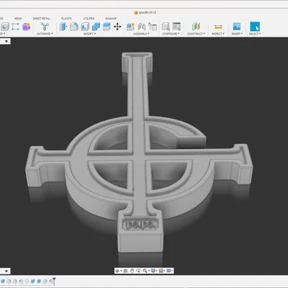Activate the blue Select tool button
288x288 pixels.
(255, 27)
